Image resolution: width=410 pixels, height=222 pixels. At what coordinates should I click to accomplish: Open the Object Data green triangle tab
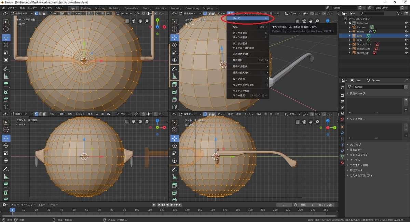pos(342,156)
